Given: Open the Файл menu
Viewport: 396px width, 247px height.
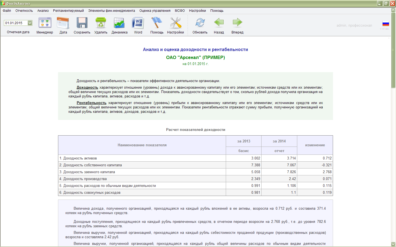Looking at the screenshot, I should pyautogui.click(x=7, y=11).
